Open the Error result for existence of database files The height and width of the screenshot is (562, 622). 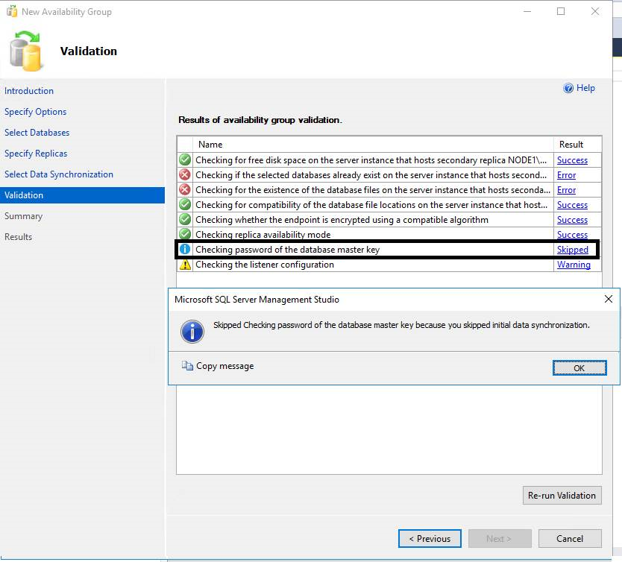point(566,190)
